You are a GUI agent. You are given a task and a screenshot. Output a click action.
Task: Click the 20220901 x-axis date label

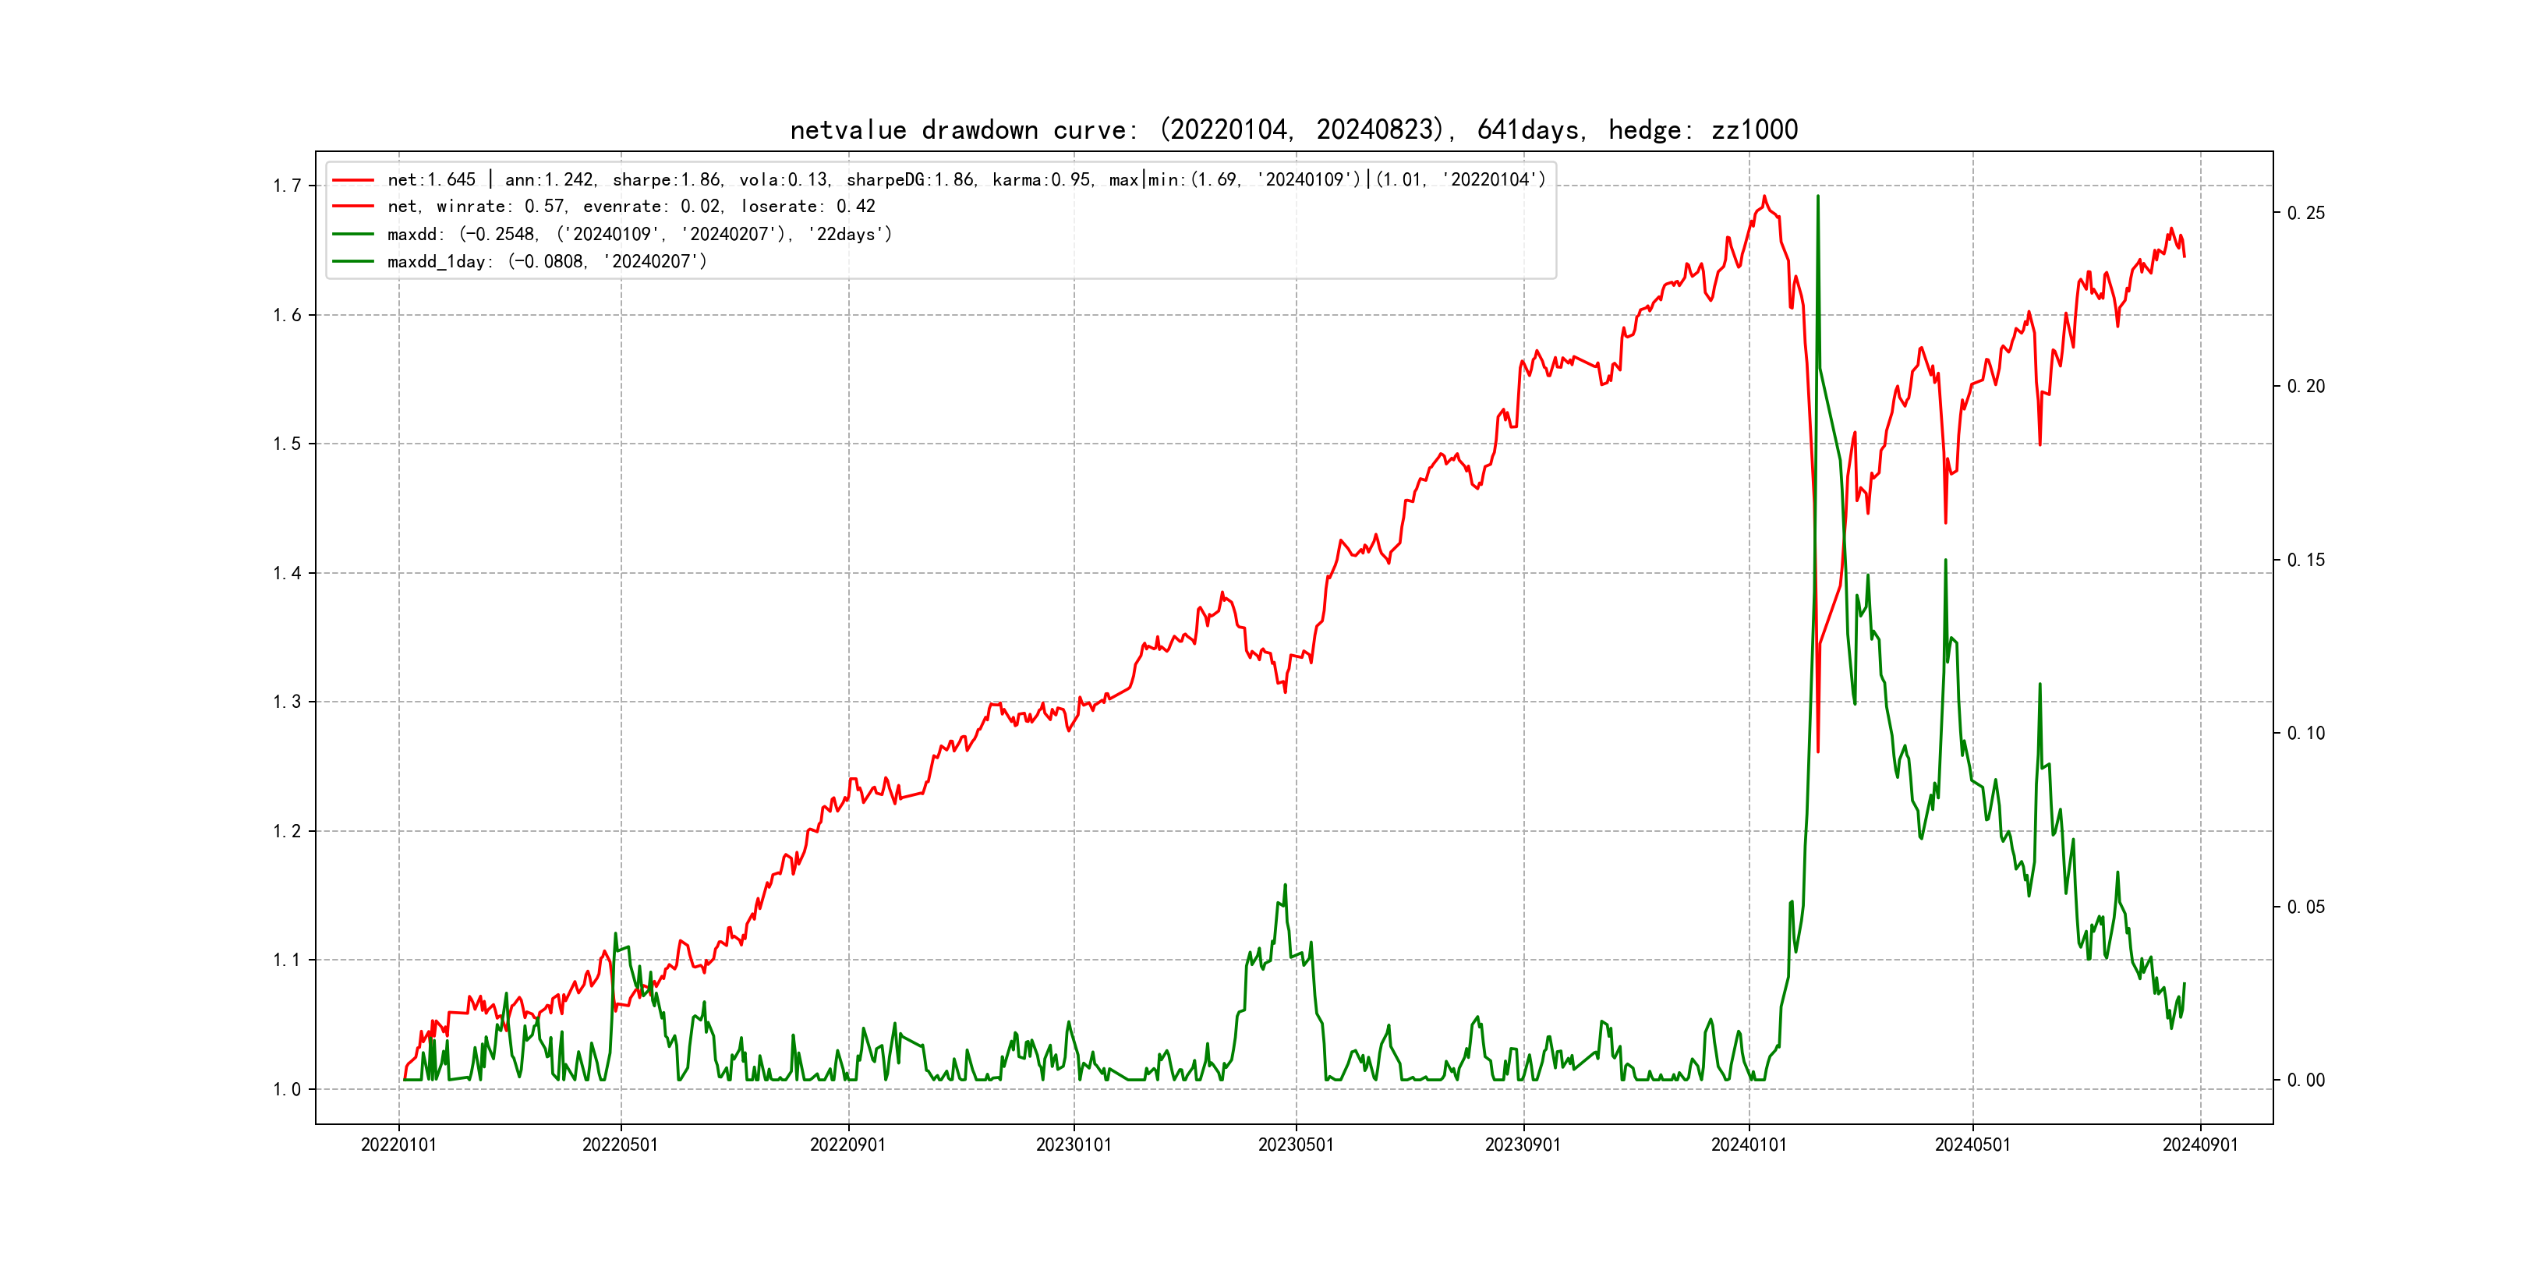(847, 1145)
